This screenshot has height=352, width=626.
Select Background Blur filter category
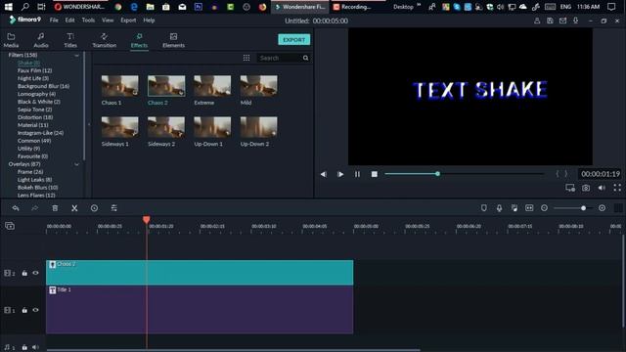click(43, 86)
